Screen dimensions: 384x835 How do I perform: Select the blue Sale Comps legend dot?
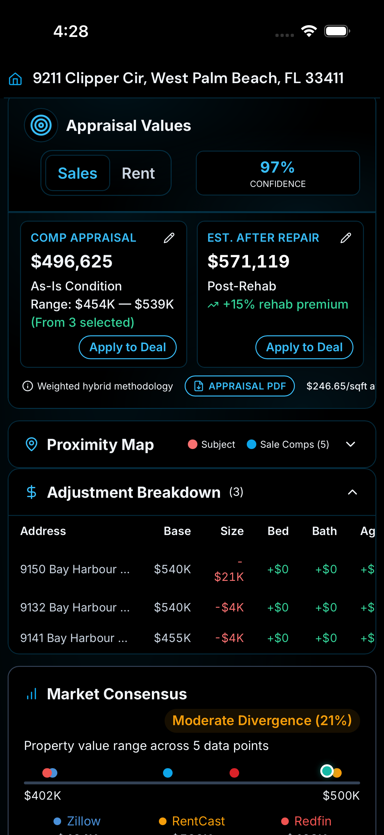point(252,444)
